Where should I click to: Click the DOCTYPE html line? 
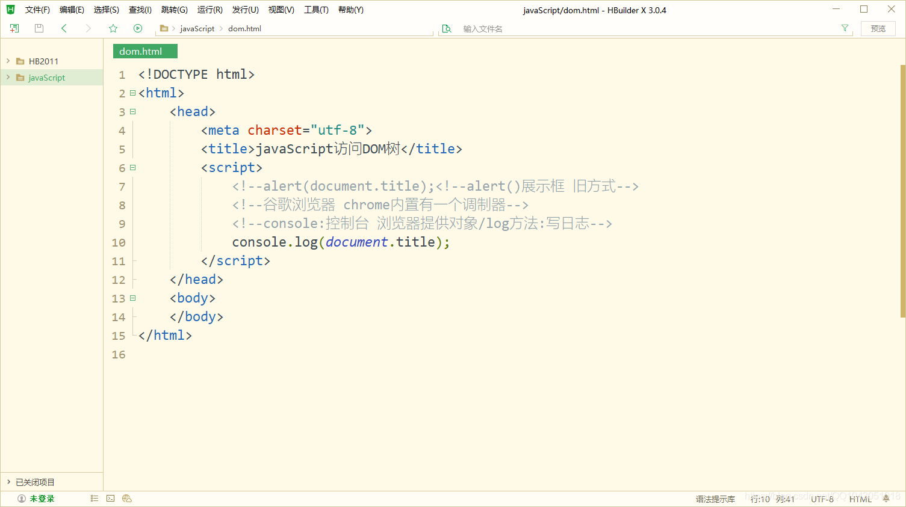click(196, 75)
